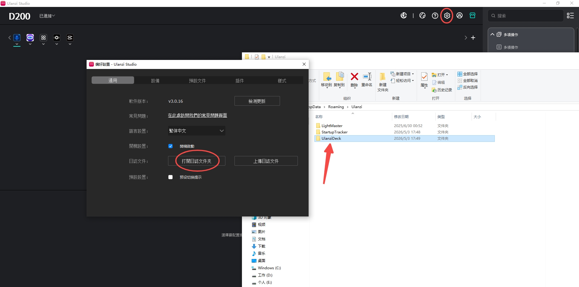Select the first blue profile icon

[x=17, y=38]
